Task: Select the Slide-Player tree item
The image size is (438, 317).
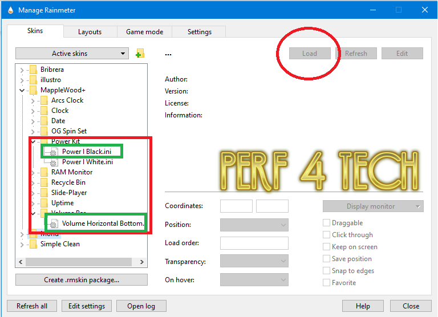Action: pos(69,193)
